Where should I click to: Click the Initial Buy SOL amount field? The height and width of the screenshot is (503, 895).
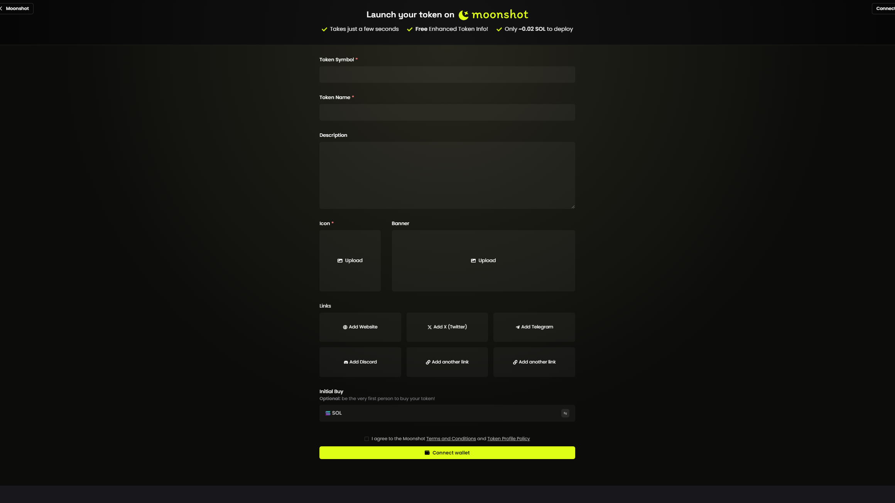click(447, 413)
